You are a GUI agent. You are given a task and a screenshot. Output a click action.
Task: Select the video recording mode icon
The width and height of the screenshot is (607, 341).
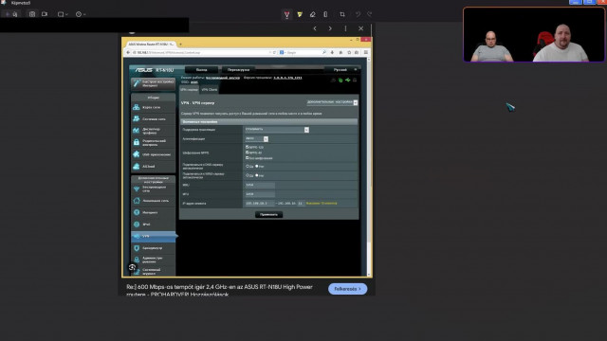(x=45, y=14)
